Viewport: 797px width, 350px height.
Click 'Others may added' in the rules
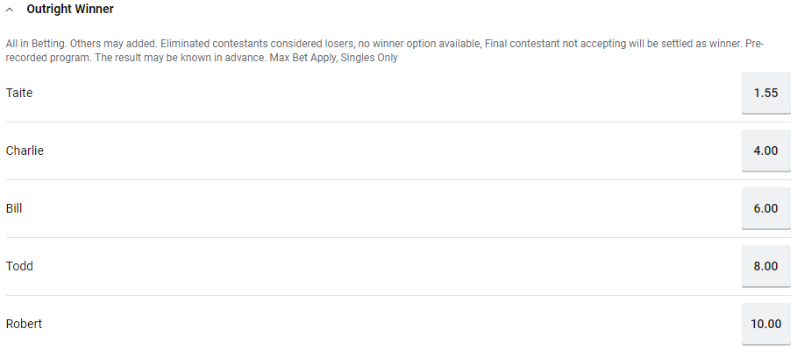pos(114,44)
